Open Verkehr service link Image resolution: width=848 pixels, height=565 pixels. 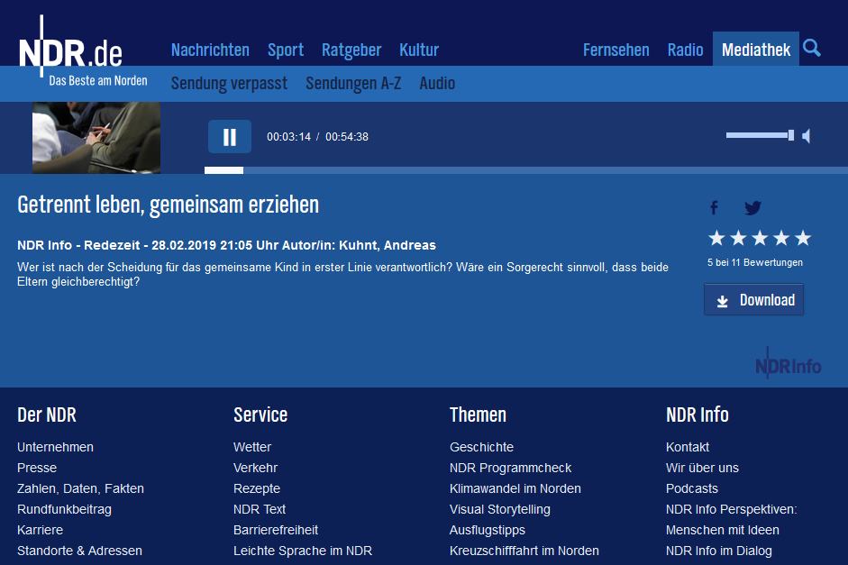click(x=255, y=468)
